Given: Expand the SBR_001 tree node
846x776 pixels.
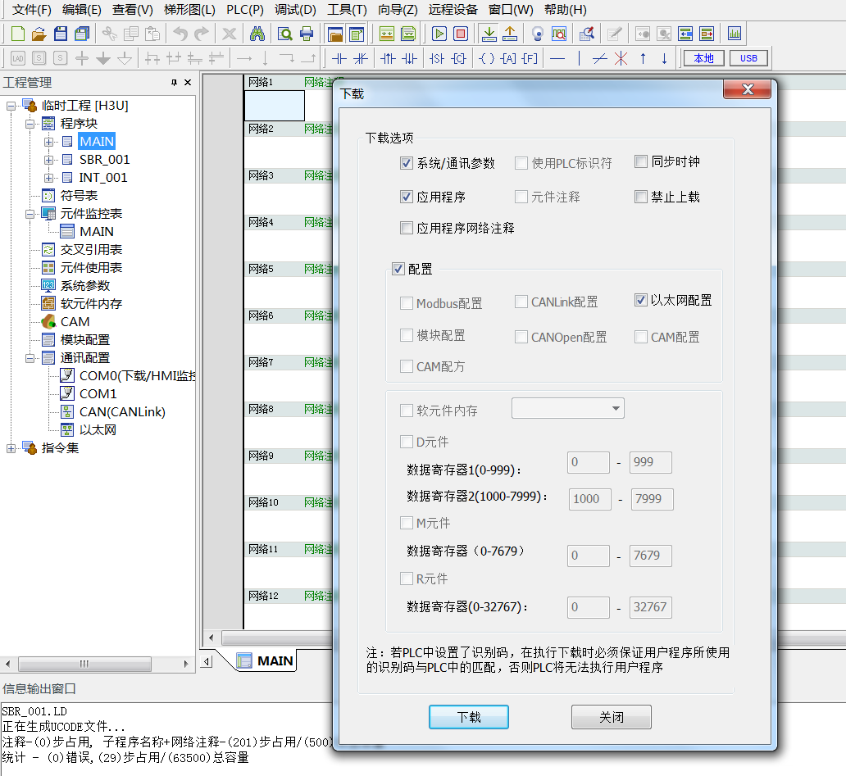Looking at the screenshot, I should point(49,160).
